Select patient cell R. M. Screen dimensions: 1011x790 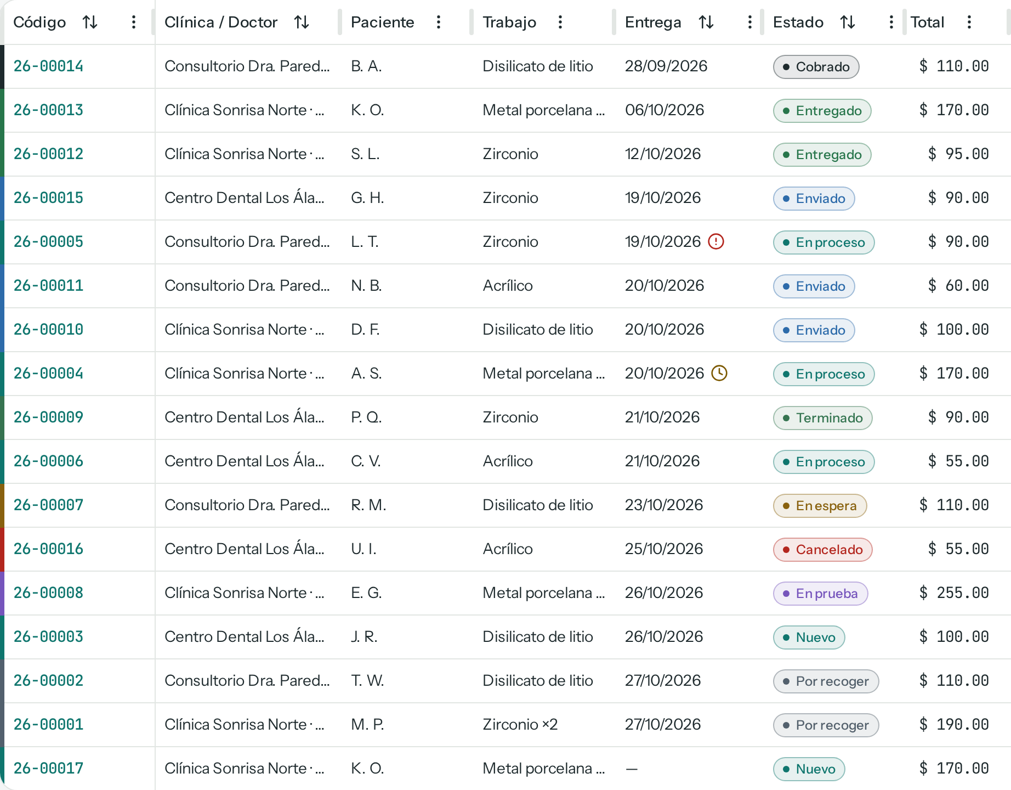pyautogui.click(x=368, y=505)
